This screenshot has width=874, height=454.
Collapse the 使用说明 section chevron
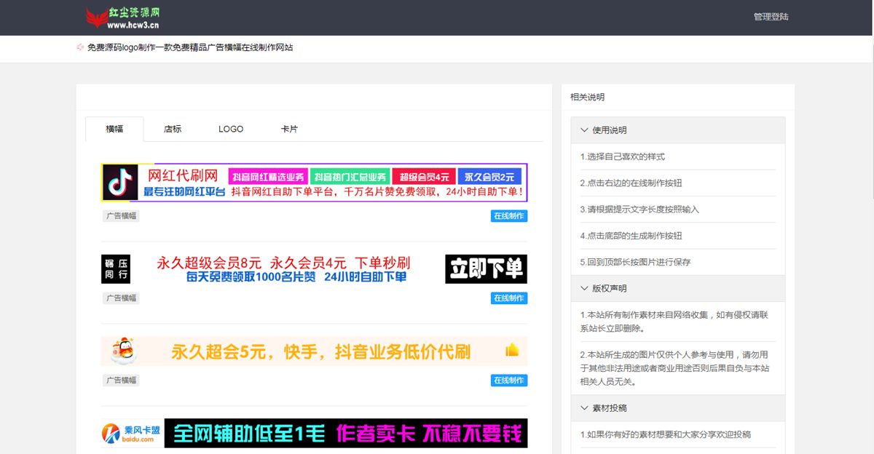pos(584,130)
